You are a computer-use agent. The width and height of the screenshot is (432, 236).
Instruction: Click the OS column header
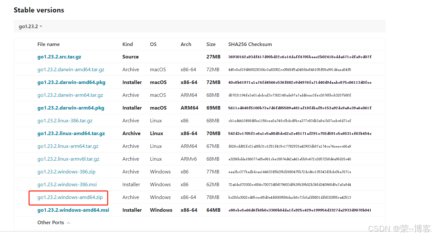coord(153,44)
